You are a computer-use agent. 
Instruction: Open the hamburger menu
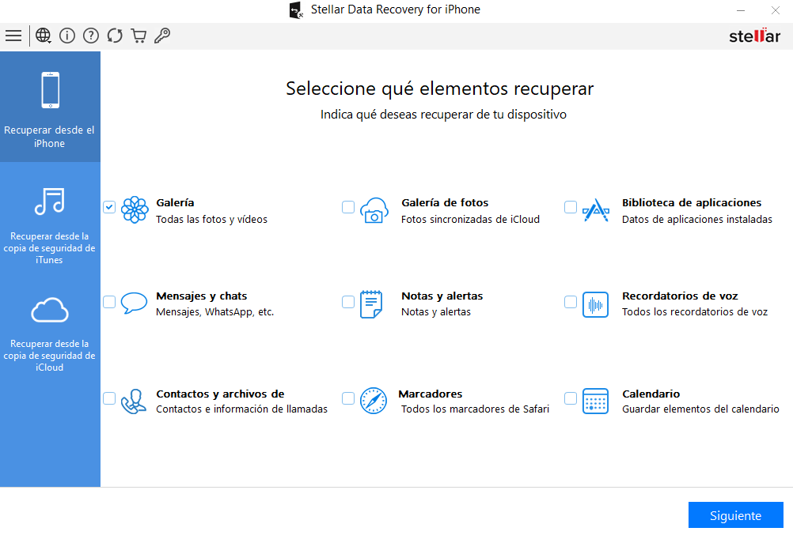(x=13, y=36)
